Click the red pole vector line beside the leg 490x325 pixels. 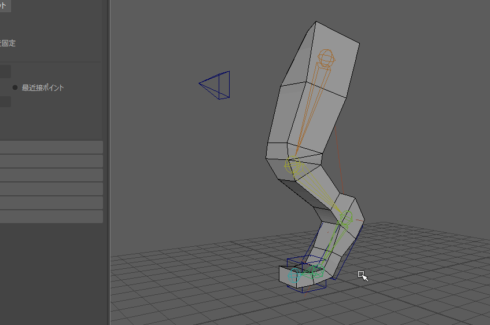click(x=340, y=159)
